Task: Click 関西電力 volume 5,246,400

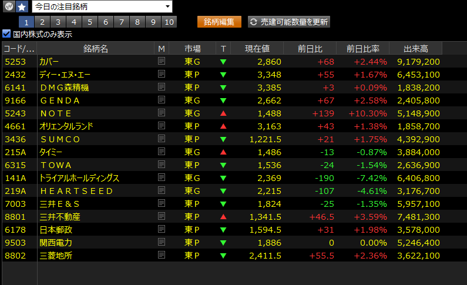Action: point(418,243)
